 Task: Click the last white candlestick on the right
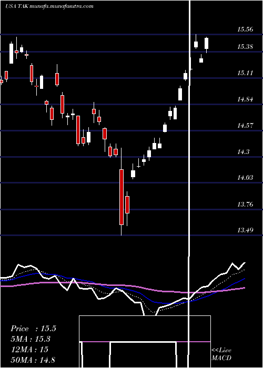point(206,43)
